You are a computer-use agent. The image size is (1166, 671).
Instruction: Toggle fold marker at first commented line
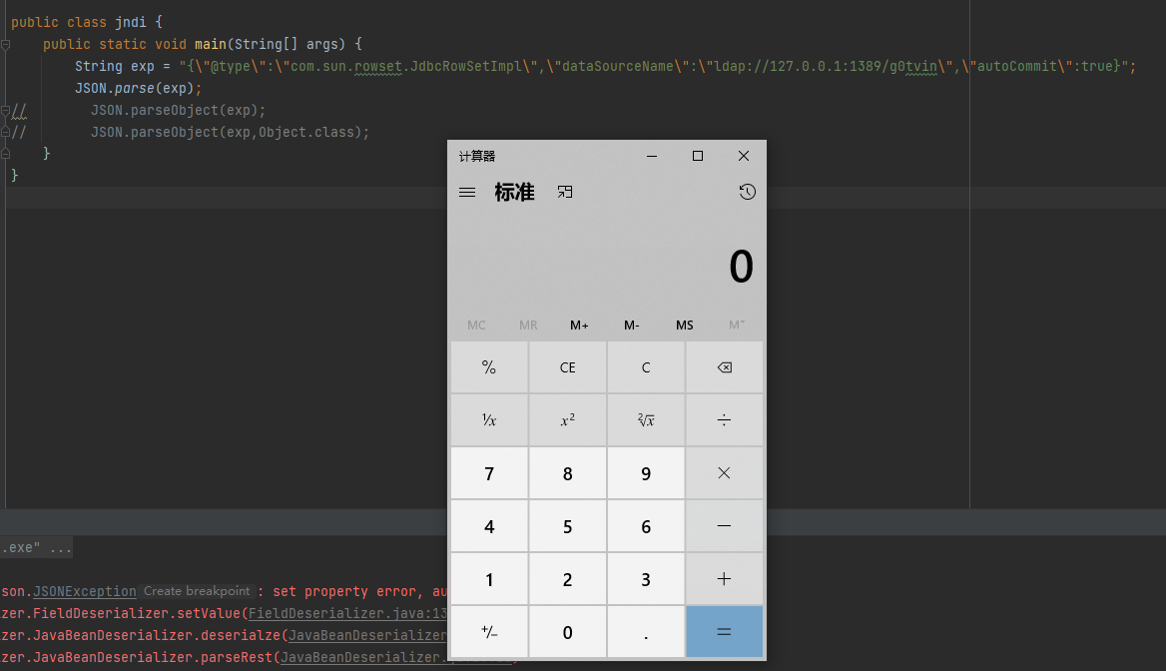pos(5,111)
